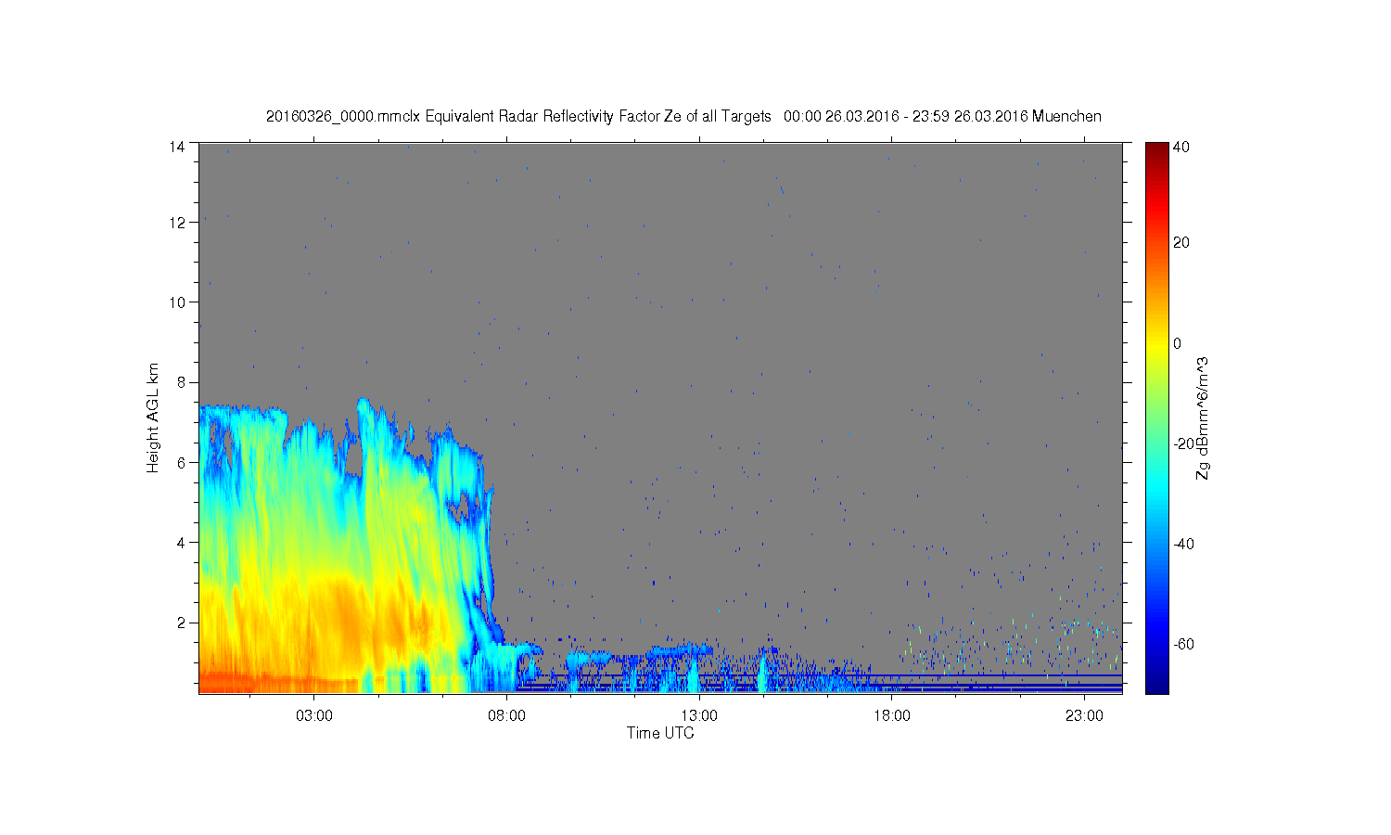The height and width of the screenshot is (835, 1391).
Task: Click the cyan low cloud near 13:00
Action: pyautogui.click(x=683, y=649)
